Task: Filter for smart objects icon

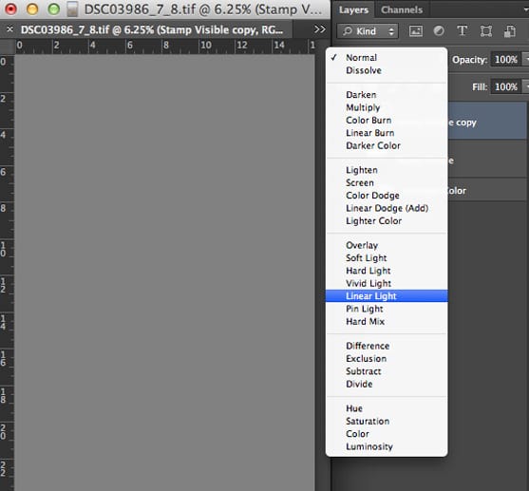Action: click(x=510, y=31)
